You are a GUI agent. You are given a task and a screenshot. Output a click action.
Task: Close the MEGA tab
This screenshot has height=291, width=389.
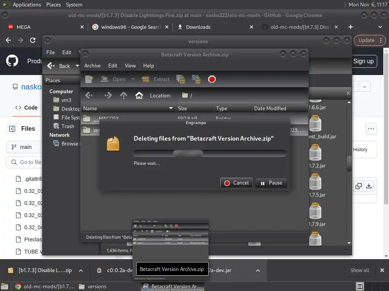[82, 27]
